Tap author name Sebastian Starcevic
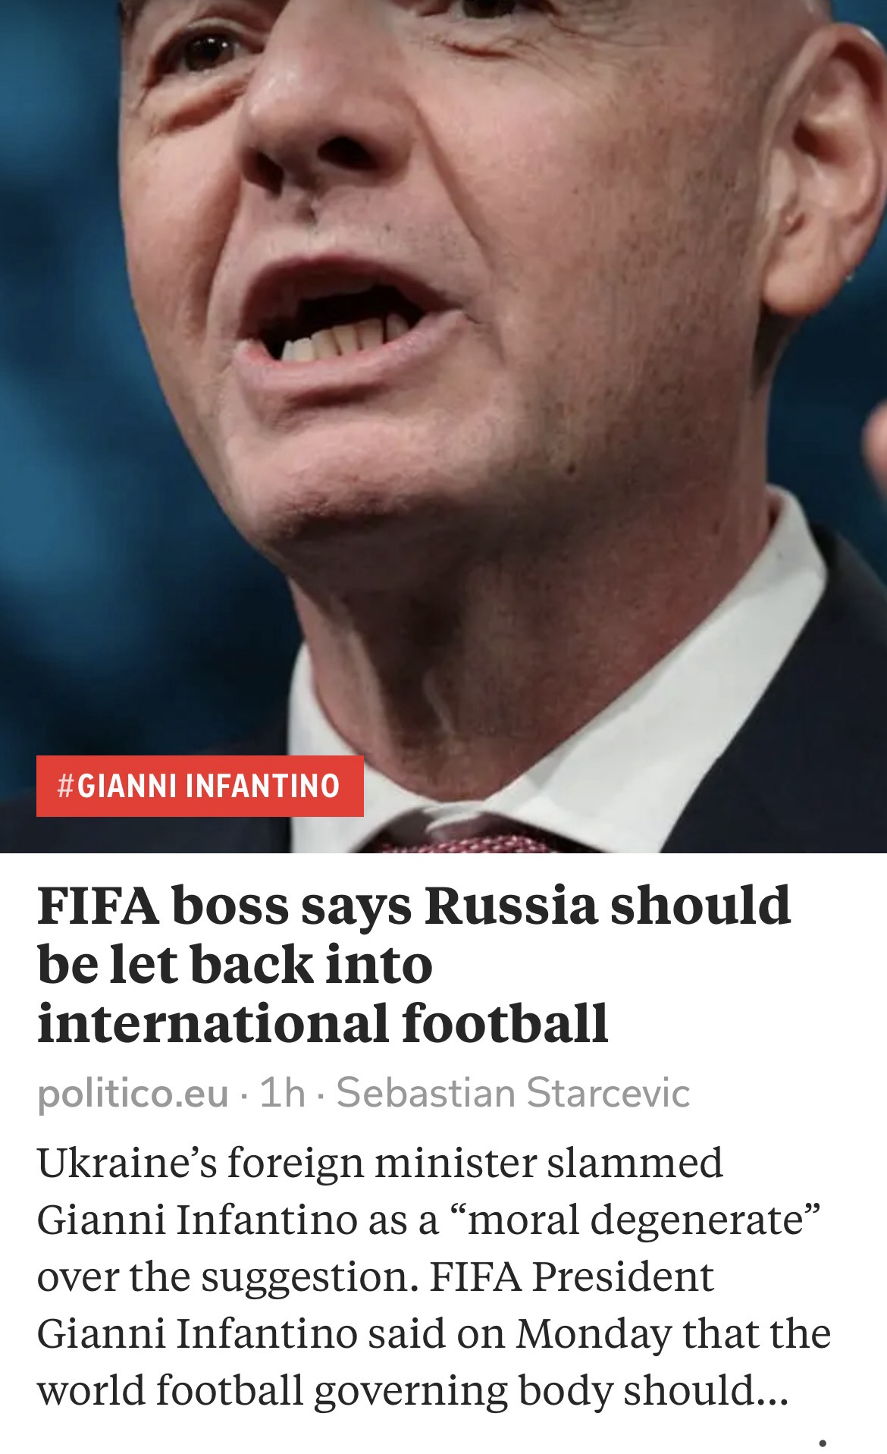 (513, 1093)
